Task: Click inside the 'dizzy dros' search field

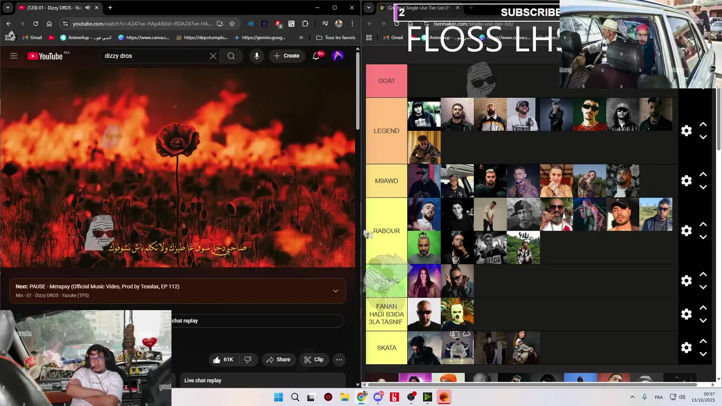Action: pos(152,56)
